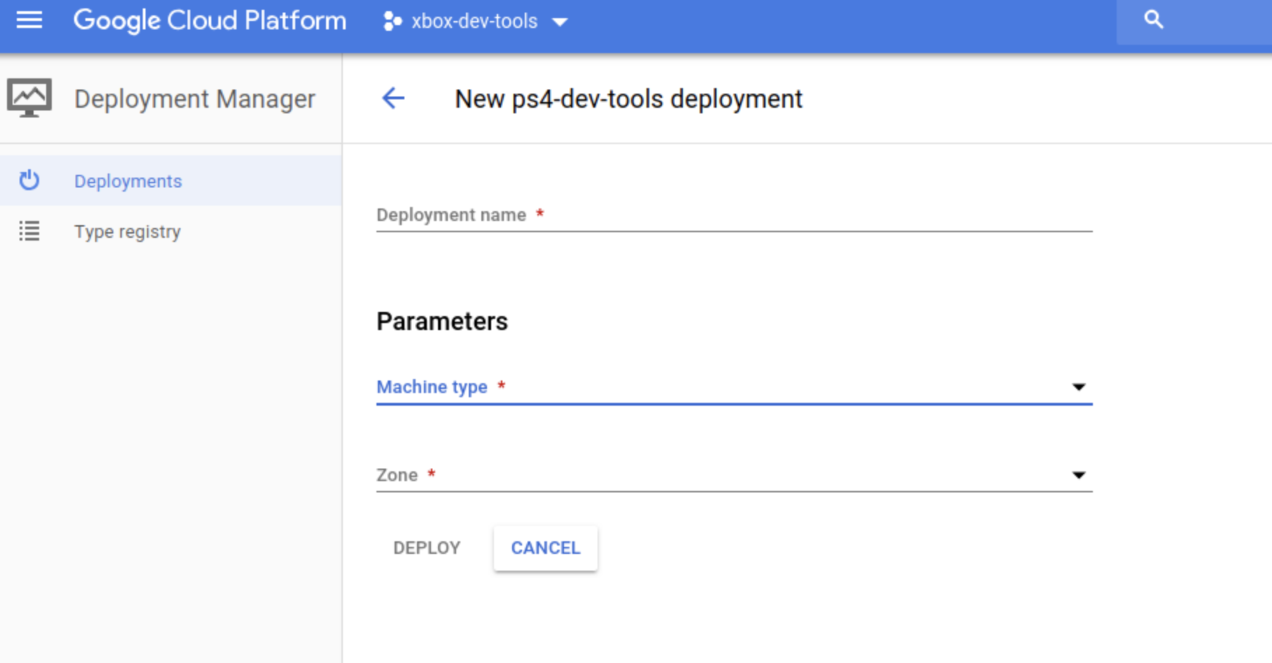Click the xbox-dev-tools project name
This screenshot has height=663, width=1272.
474,21
